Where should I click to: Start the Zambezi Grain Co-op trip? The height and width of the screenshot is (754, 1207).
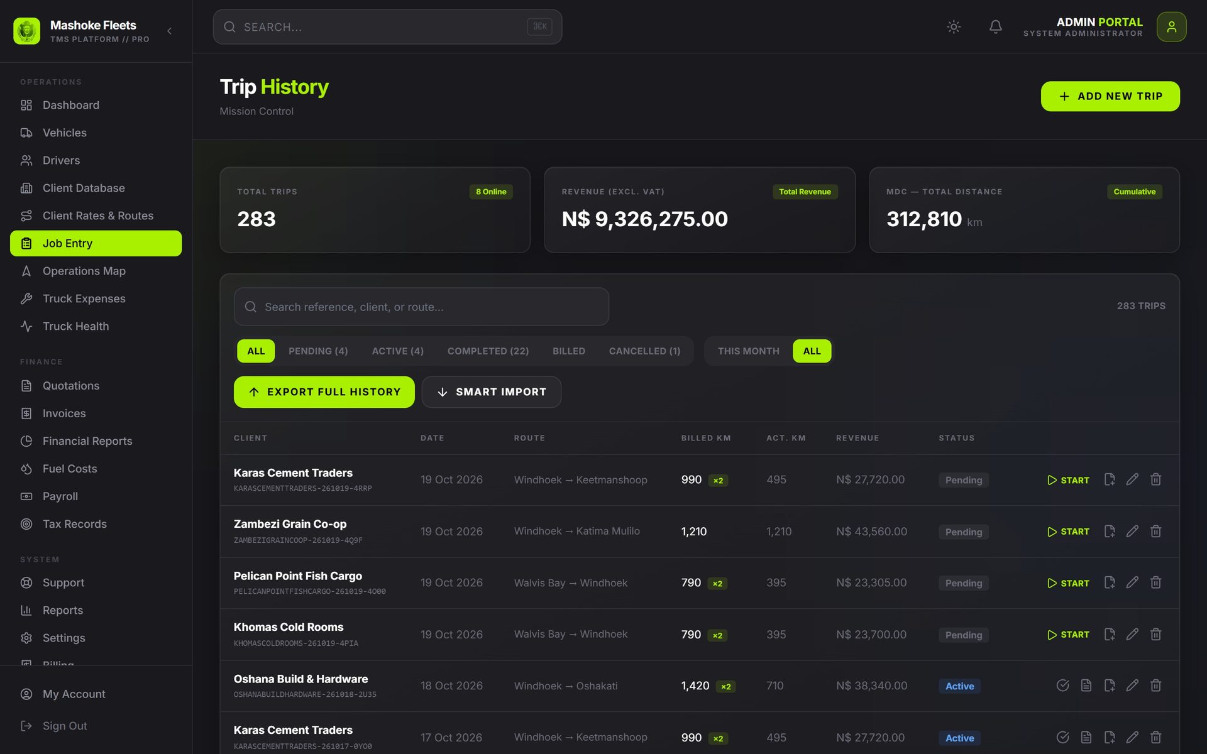pyautogui.click(x=1068, y=532)
